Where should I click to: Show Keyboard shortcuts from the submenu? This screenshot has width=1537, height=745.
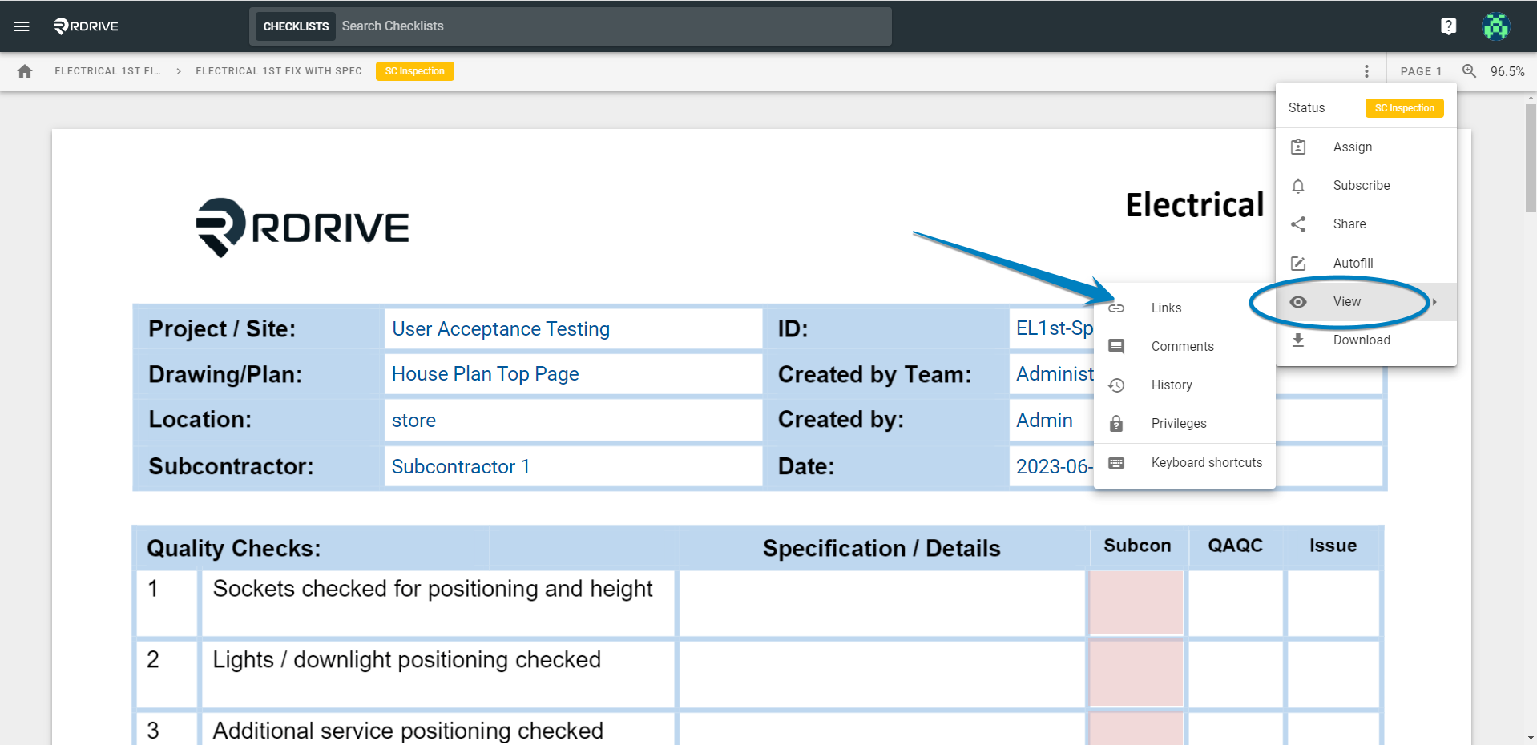coord(1184,463)
